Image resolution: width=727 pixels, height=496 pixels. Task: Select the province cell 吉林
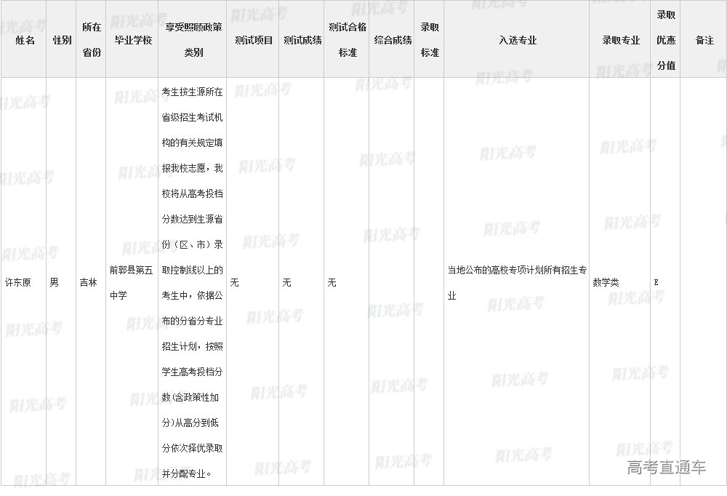click(x=88, y=282)
